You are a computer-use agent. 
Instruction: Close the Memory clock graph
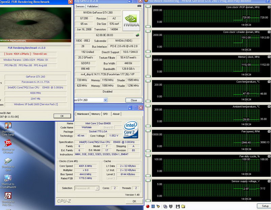click(269, 57)
